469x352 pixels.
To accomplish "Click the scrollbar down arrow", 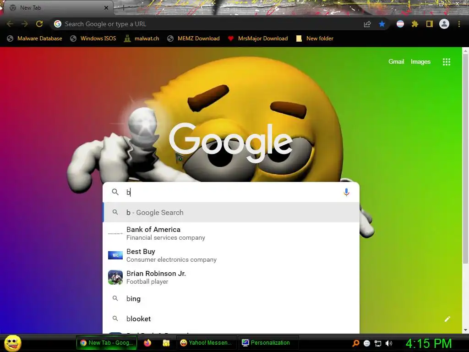I will 465,330.
